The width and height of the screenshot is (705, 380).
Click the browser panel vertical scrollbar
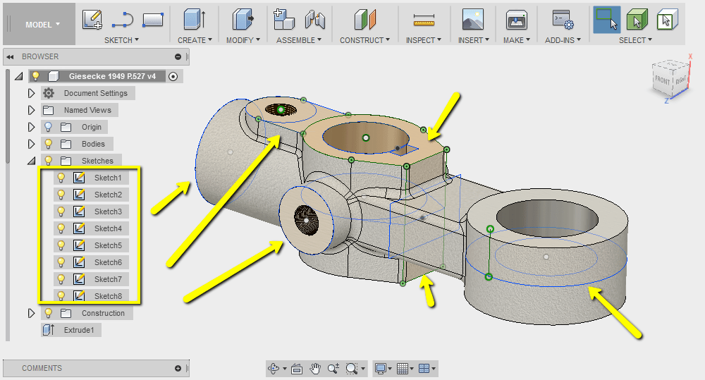(x=7, y=117)
